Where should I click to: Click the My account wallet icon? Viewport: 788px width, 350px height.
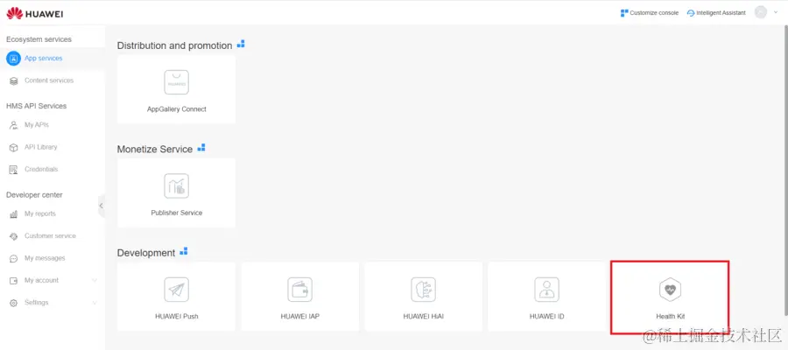point(13,281)
